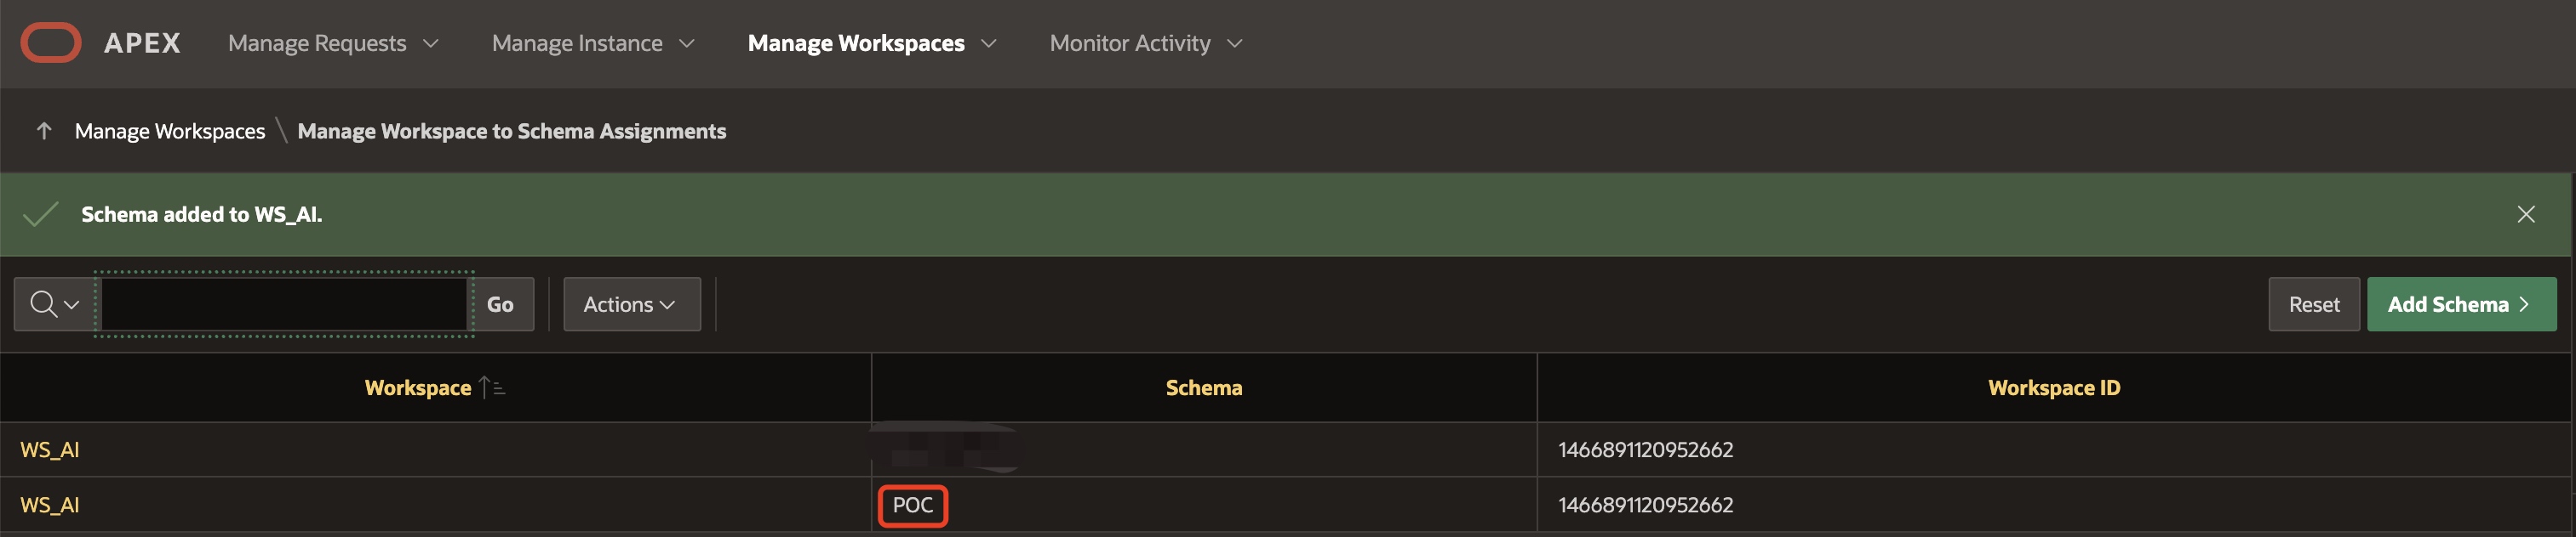The width and height of the screenshot is (2576, 537).
Task: Click the green checkmark success icon
Action: pos(40,215)
